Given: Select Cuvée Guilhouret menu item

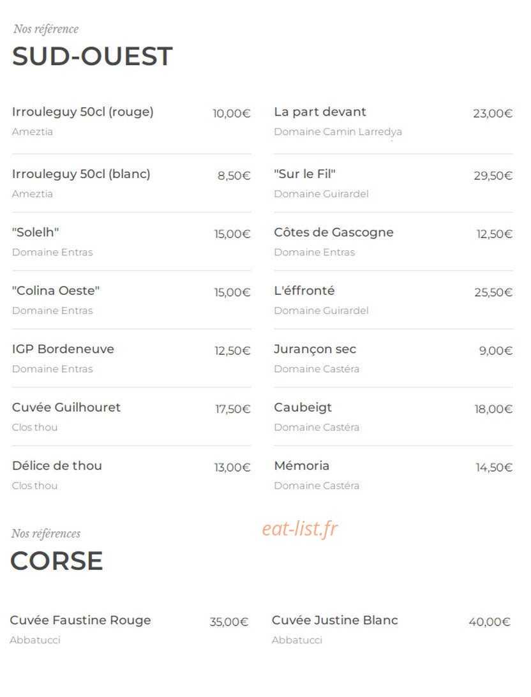Looking at the screenshot, I should click(x=66, y=407).
